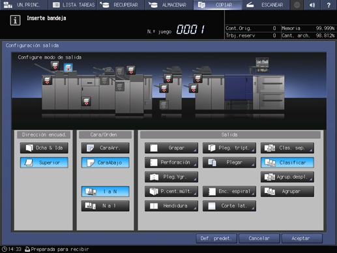The height and width of the screenshot is (253, 337).
Task: Select CaraAbajo face down output
Action: pyautogui.click(x=106, y=162)
